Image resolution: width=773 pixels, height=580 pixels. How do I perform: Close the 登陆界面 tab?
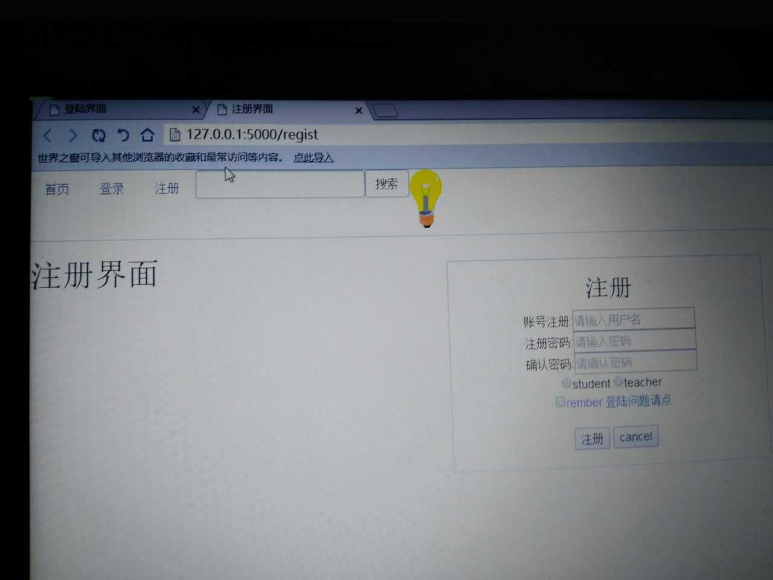[195, 110]
